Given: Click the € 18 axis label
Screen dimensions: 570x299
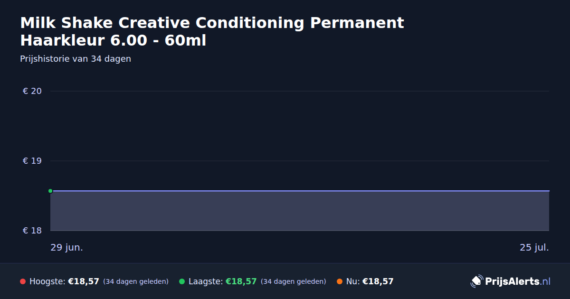Looking at the screenshot, I should click(32, 231).
